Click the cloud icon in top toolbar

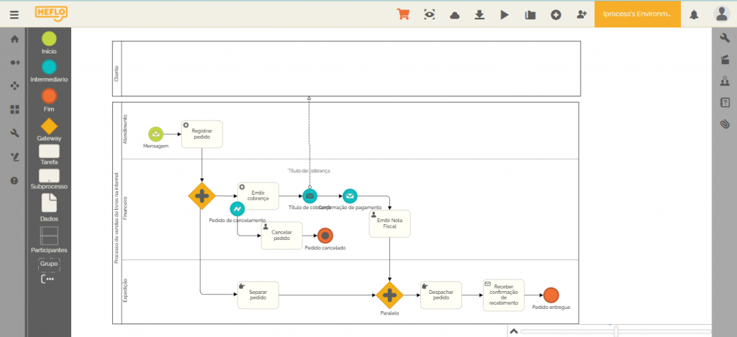455,15
